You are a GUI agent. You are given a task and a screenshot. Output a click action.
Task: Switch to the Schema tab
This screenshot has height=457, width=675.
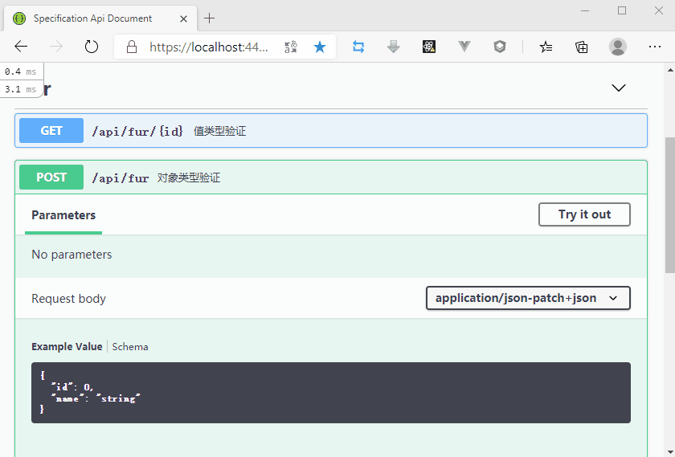coord(130,347)
